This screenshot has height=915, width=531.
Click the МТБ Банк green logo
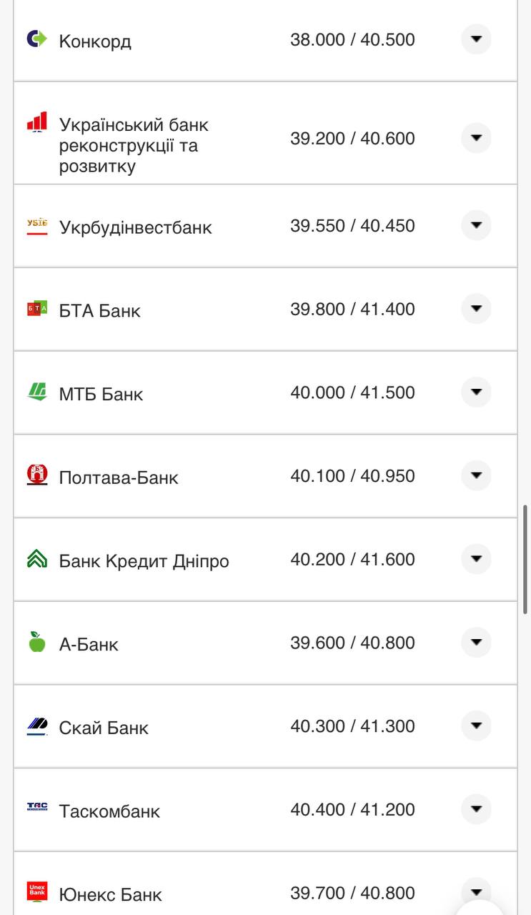click(37, 392)
